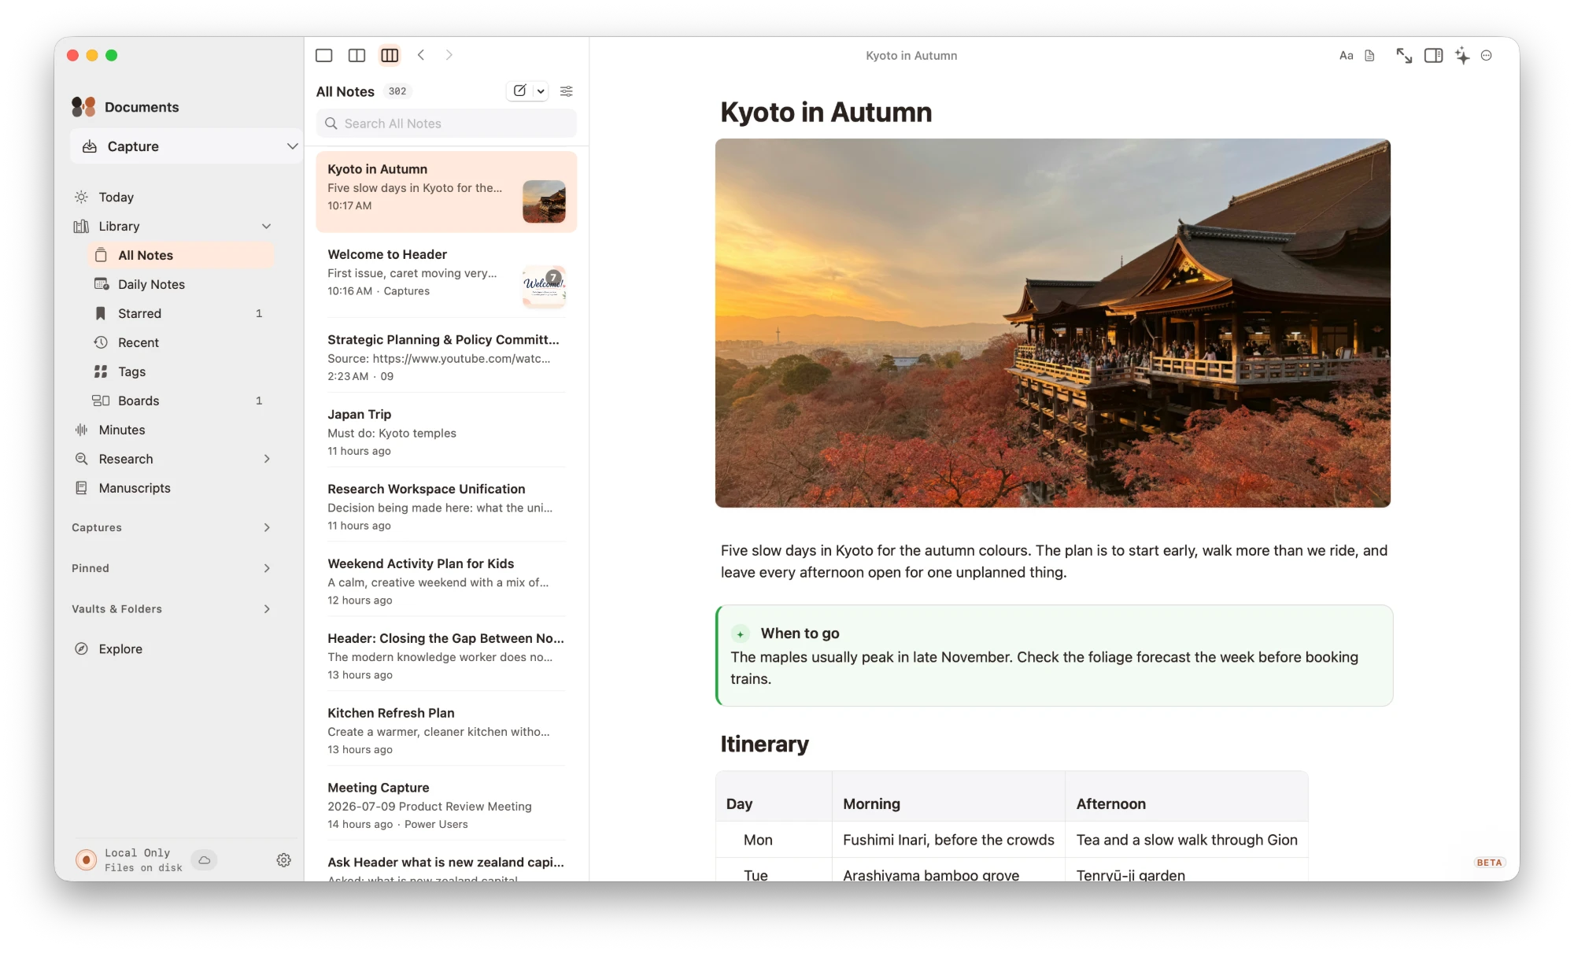This screenshot has height=953, width=1574.
Task: Click the document page icon in toolbar
Action: point(1370,56)
